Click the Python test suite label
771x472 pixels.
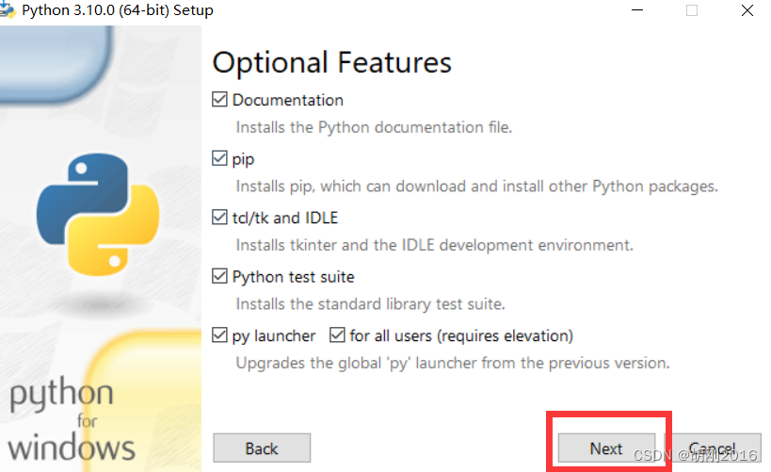tap(293, 277)
